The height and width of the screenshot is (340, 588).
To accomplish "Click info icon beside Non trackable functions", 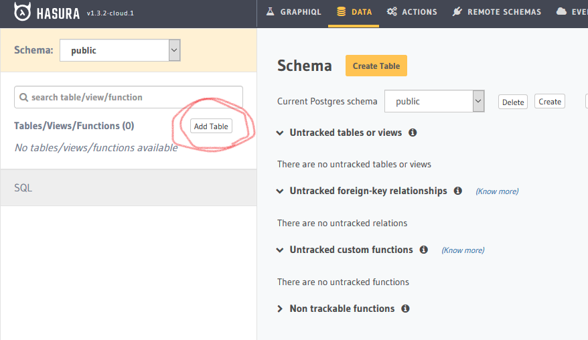I will [405, 309].
